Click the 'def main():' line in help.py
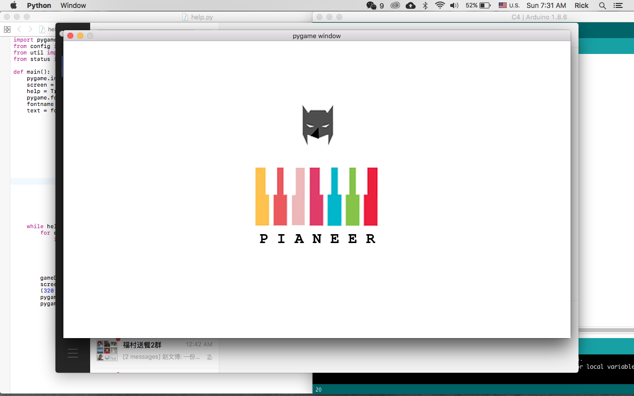Viewport: 634px width, 396px height. pyautogui.click(x=32, y=72)
